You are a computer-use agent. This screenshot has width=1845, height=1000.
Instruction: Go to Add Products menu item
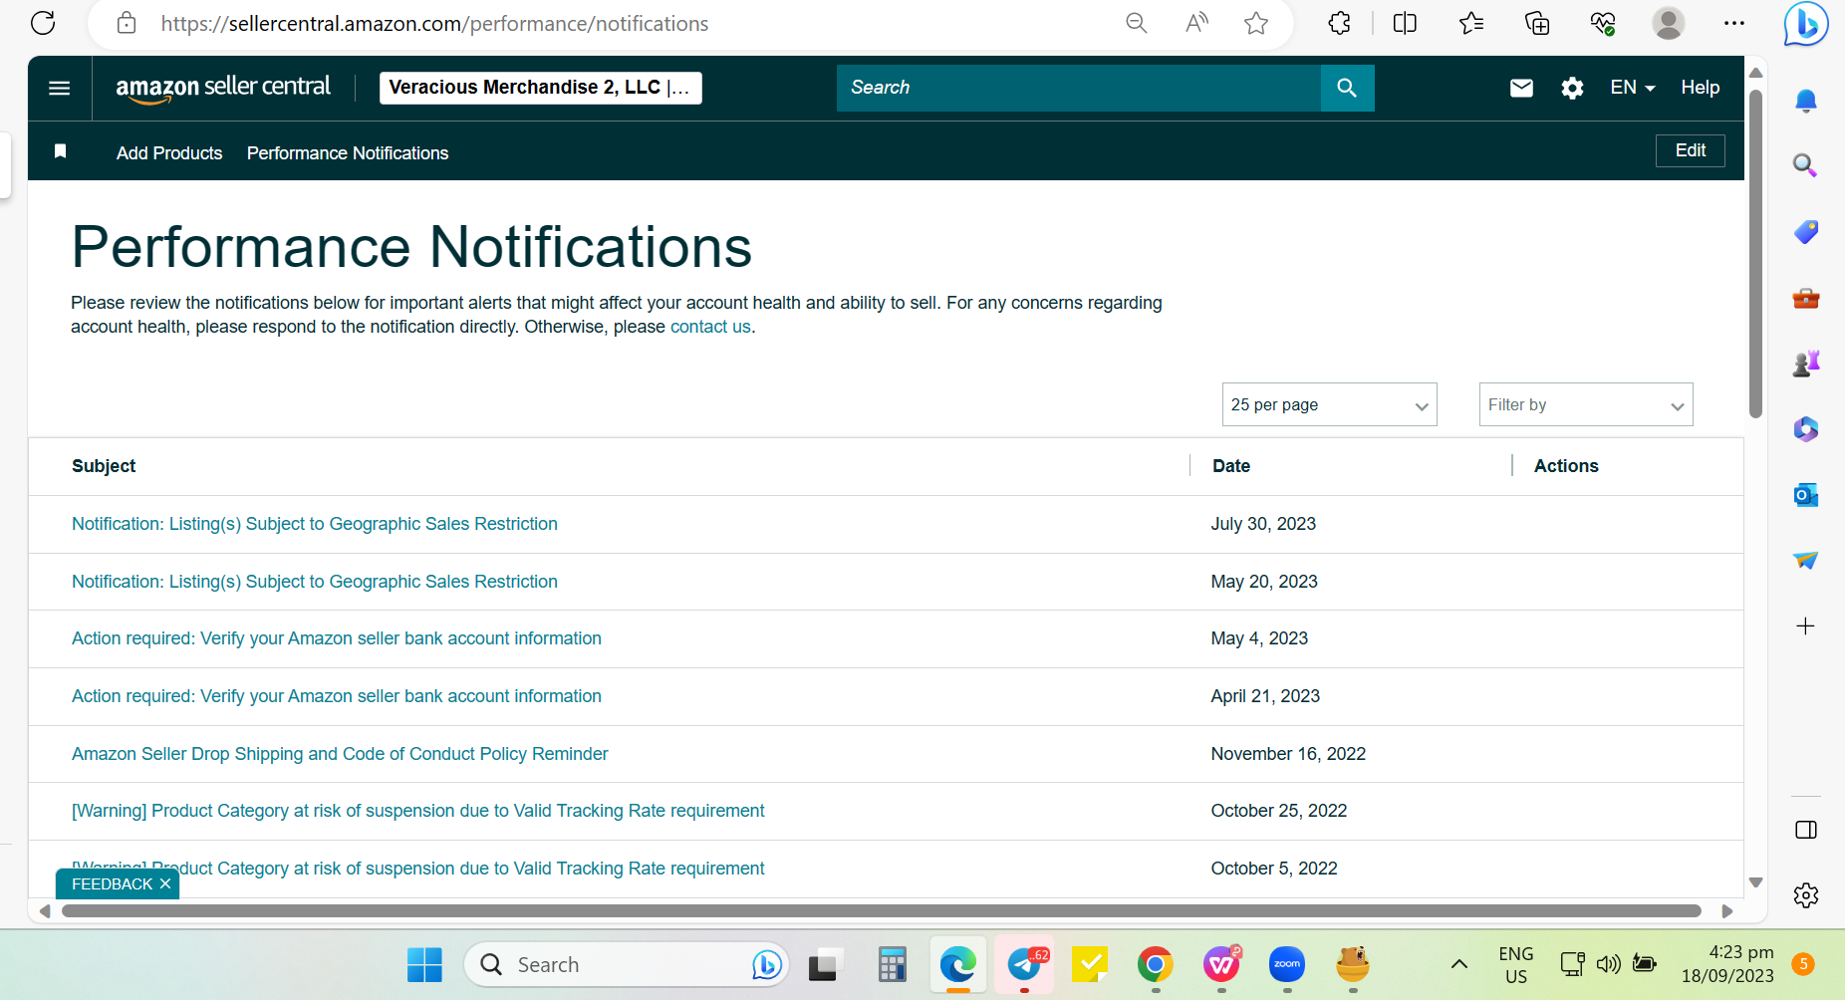point(169,153)
